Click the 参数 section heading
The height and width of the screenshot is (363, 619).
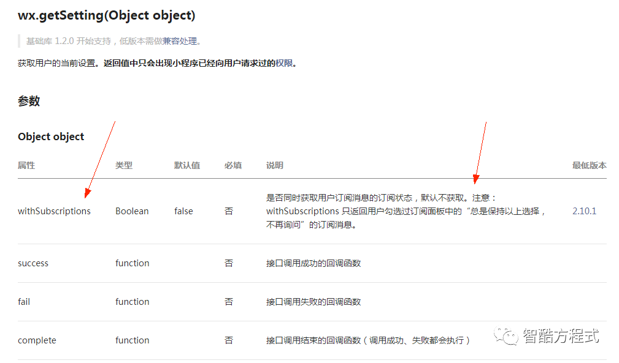point(29,100)
